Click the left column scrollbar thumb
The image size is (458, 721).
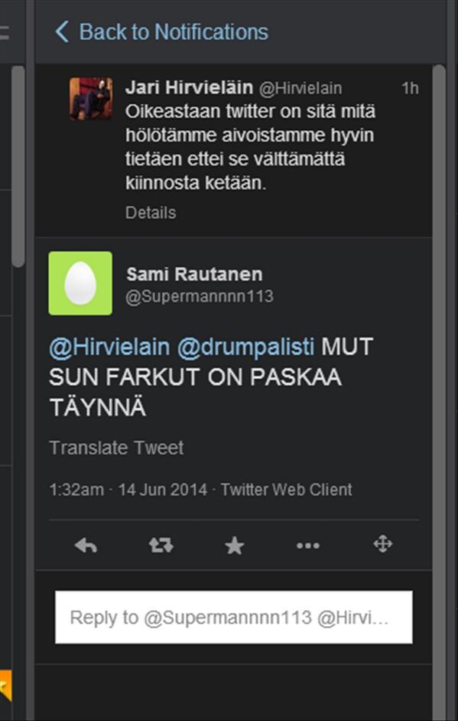pos(18,166)
